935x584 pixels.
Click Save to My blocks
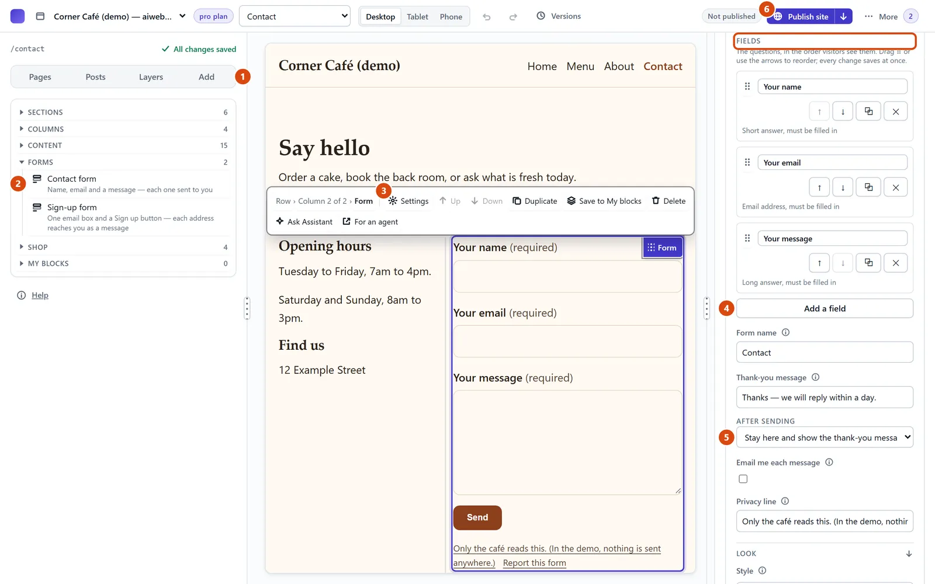pyautogui.click(x=604, y=201)
